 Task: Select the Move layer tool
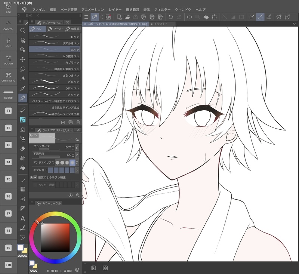point(23,59)
